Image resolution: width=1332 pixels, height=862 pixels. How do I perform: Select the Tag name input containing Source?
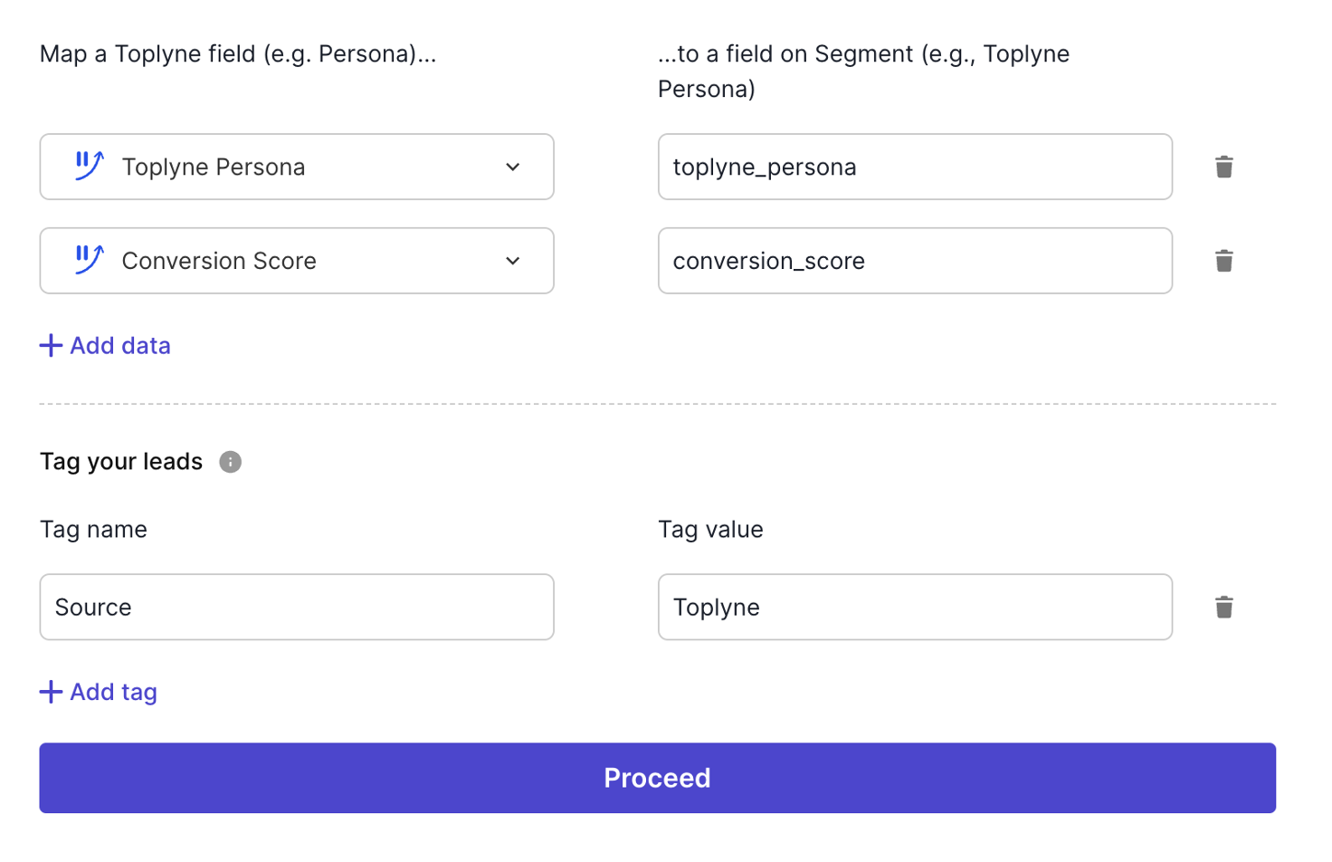click(296, 607)
